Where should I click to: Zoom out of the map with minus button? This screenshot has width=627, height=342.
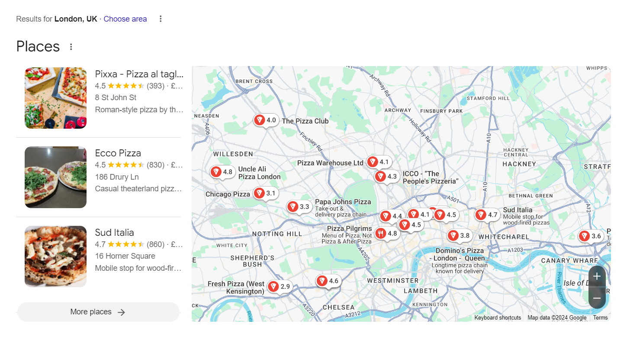[597, 298]
